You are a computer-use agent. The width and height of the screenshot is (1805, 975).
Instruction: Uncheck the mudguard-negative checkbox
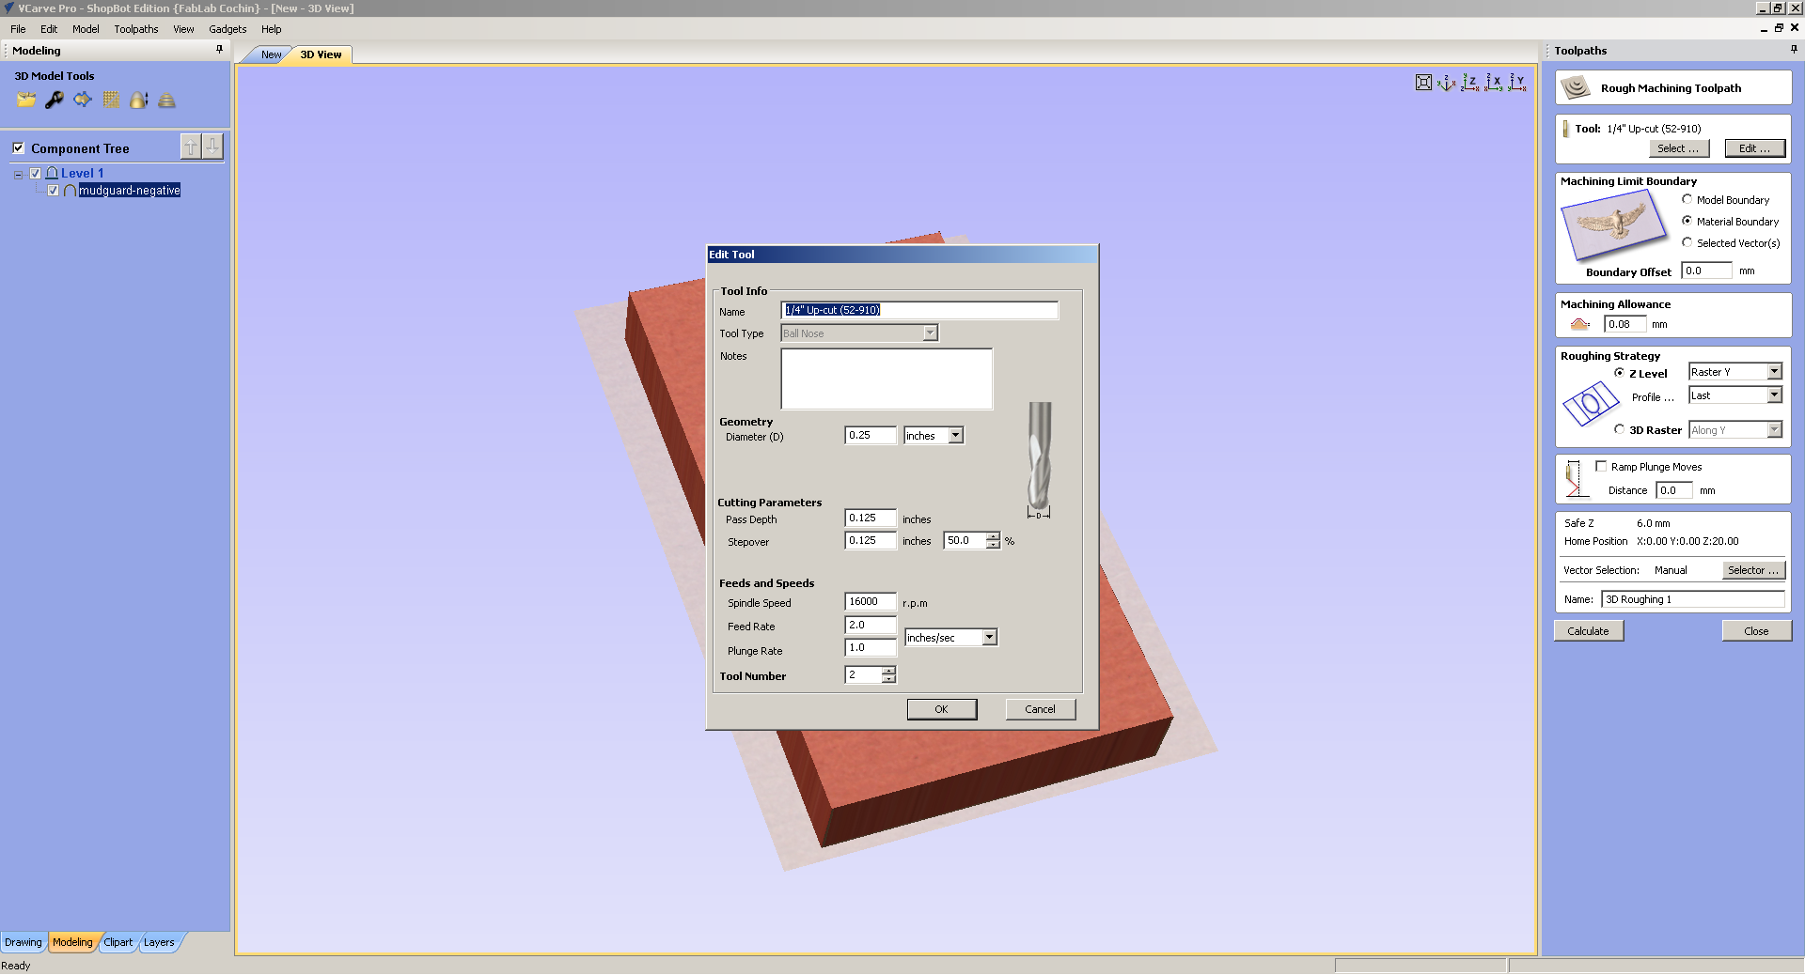(x=53, y=191)
